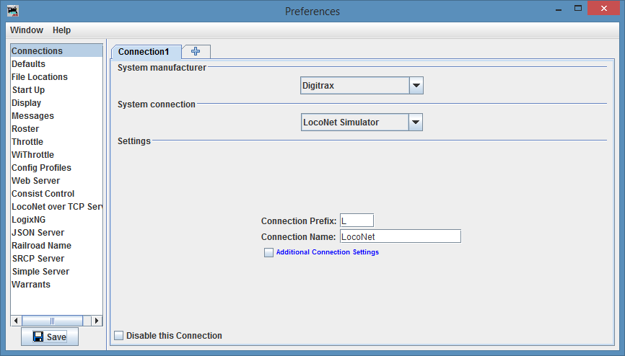Toggle Disable this Connection checkbox

pyautogui.click(x=119, y=335)
